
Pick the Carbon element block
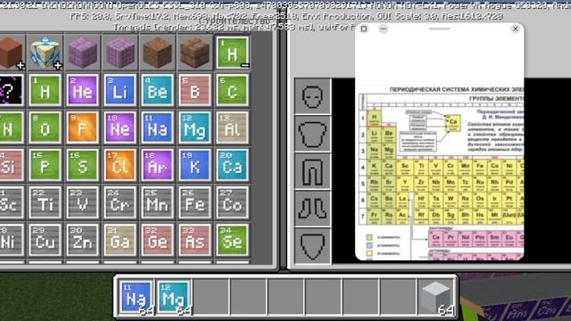232,90
